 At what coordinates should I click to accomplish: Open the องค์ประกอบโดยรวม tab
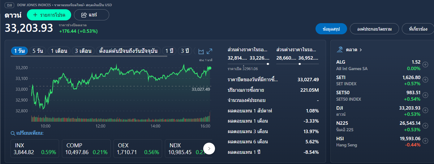(374, 29)
